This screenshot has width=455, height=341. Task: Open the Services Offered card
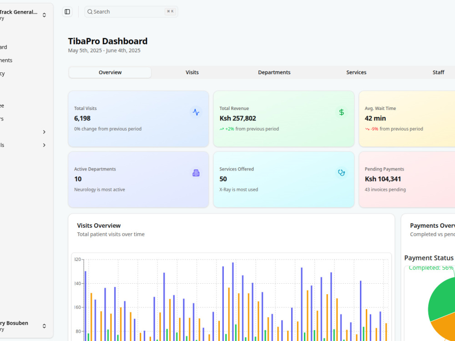pyautogui.click(x=284, y=180)
